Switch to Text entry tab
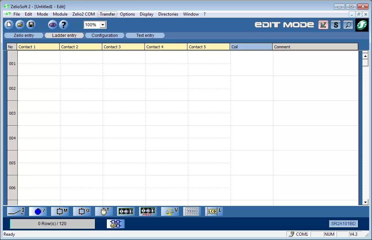The height and width of the screenshot is (240, 372). pos(145,36)
